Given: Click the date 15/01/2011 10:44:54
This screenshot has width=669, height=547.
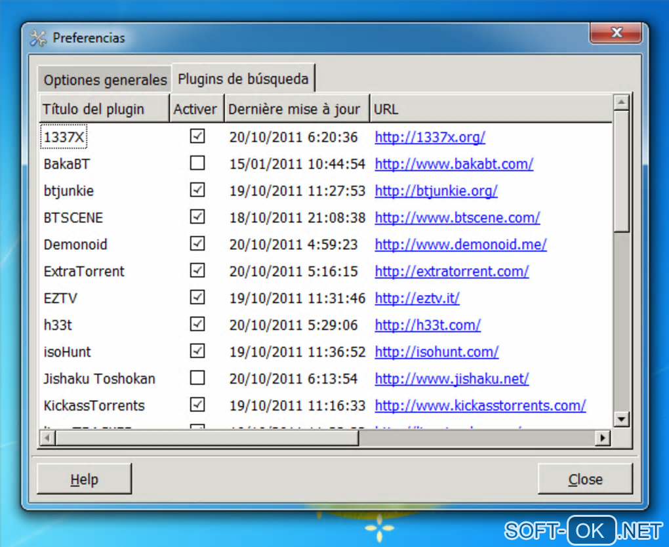Looking at the screenshot, I should pyautogui.click(x=297, y=164).
